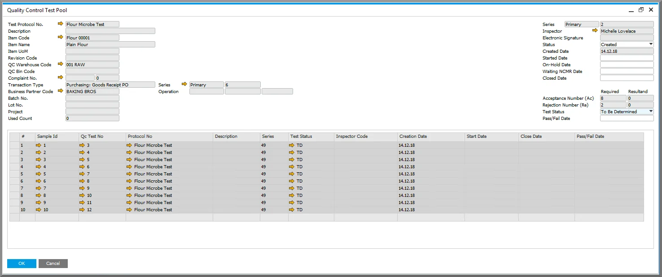Click the Required Acceptance Number value 8

(x=613, y=98)
